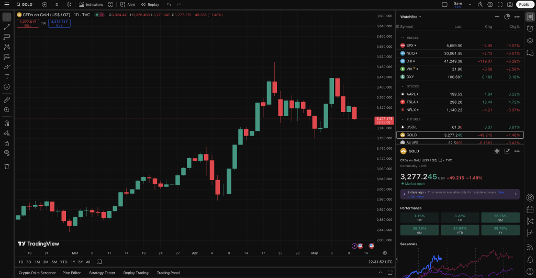This screenshot has height=278, width=536.
Task: Open the Crypto Pairs Screener tab
Action: pyautogui.click(x=37, y=273)
